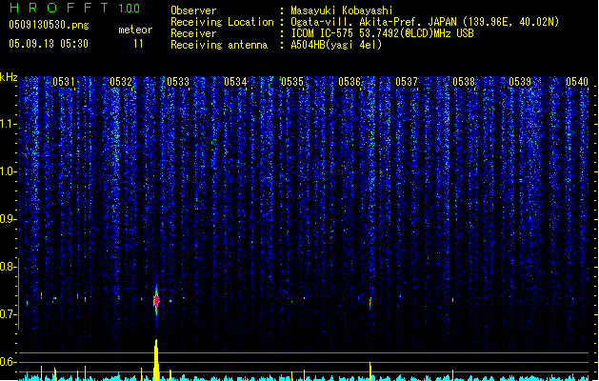Screen dimensions: 599x381
Task: Click the 0531 time marker
Action: tap(64, 82)
